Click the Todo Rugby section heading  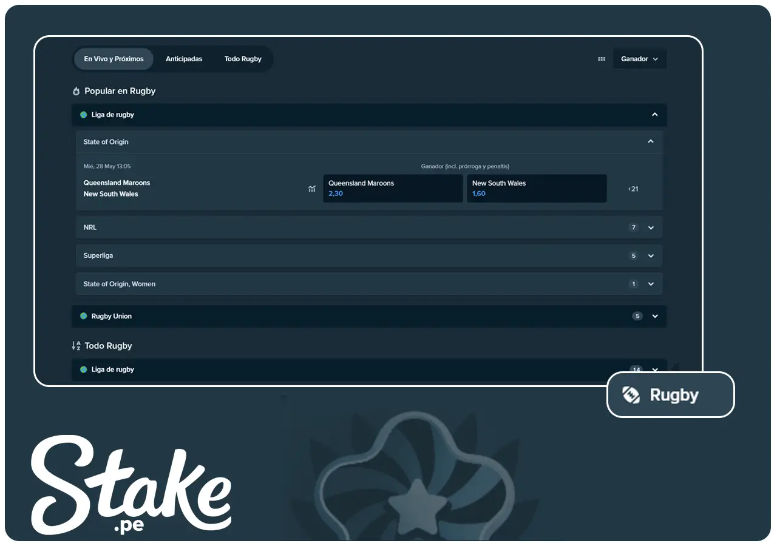109,346
